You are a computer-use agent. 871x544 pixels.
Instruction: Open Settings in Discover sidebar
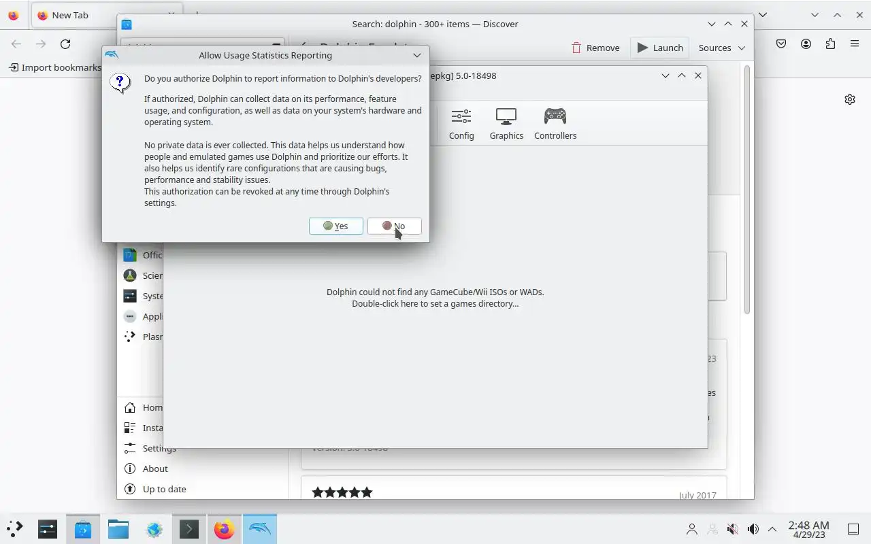[x=150, y=448]
